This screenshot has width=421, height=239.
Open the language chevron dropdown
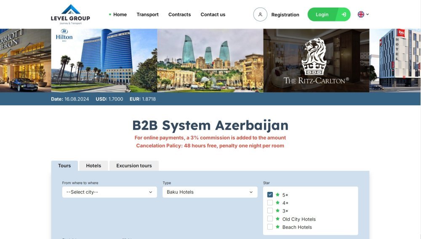pos(368,14)
